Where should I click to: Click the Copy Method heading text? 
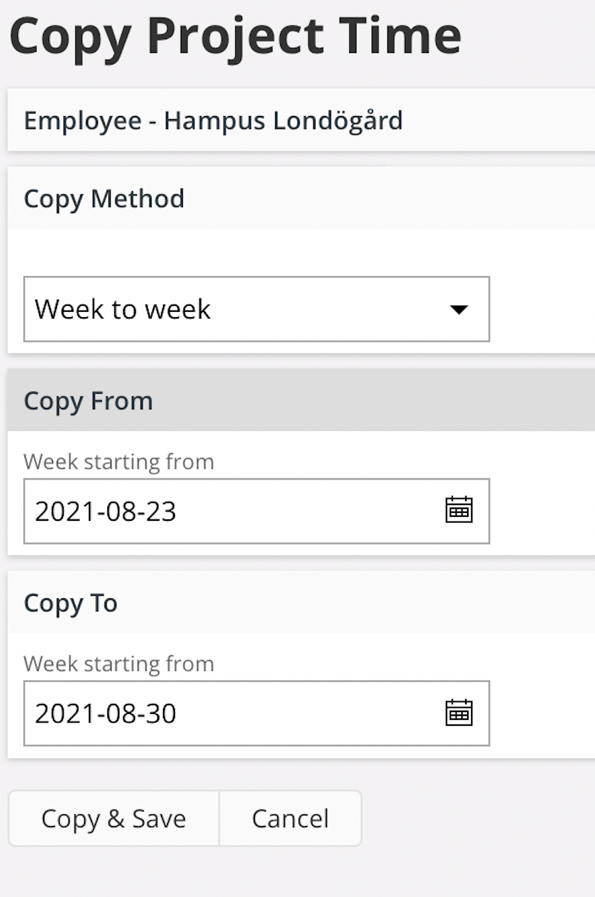[104, 199]
